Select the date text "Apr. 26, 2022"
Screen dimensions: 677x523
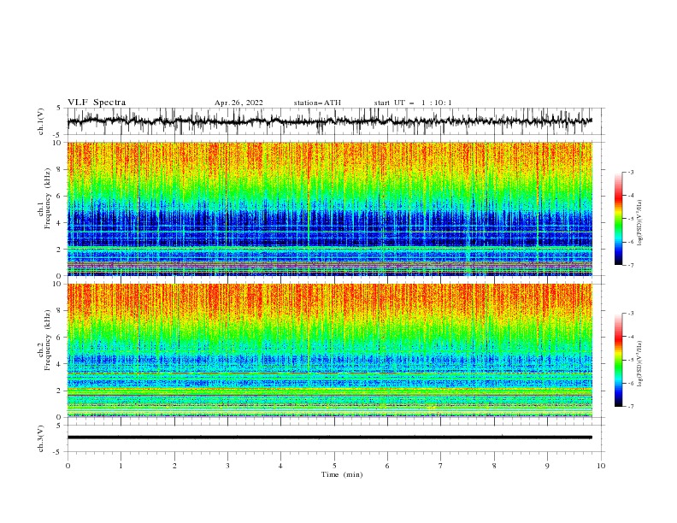[238, 103]
